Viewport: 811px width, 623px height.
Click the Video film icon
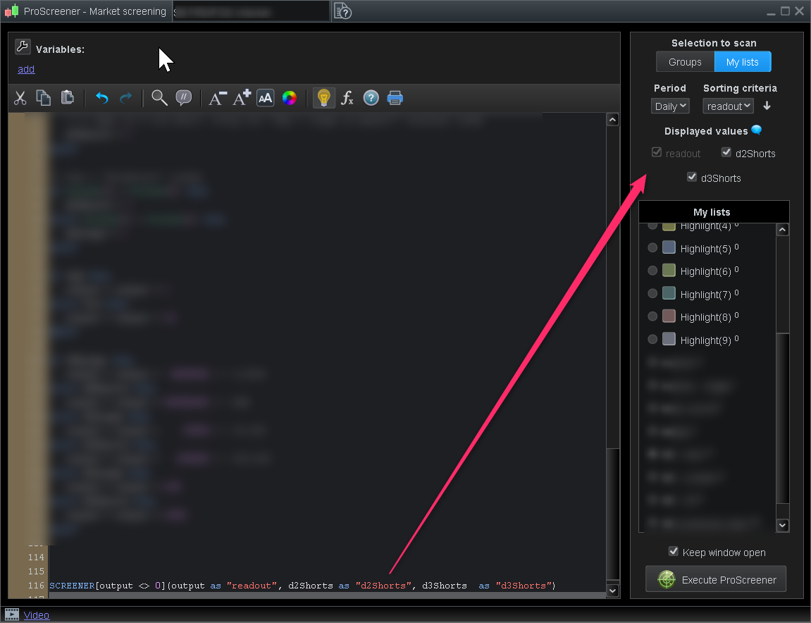[x=12, y=615]
